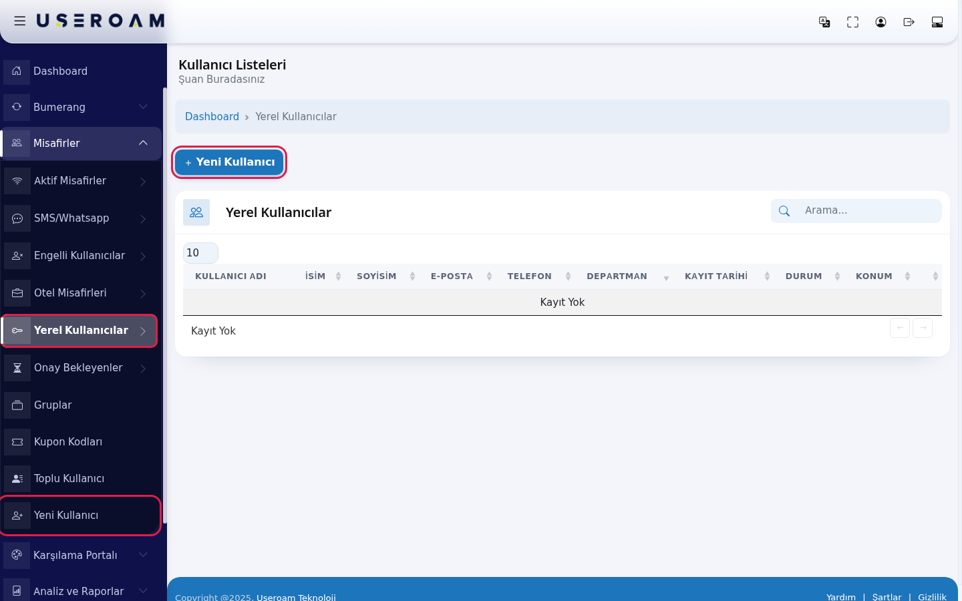Screen dimensions: 962x601
Task: Open the Gizlilik footer link
Action: coord(932,597)
